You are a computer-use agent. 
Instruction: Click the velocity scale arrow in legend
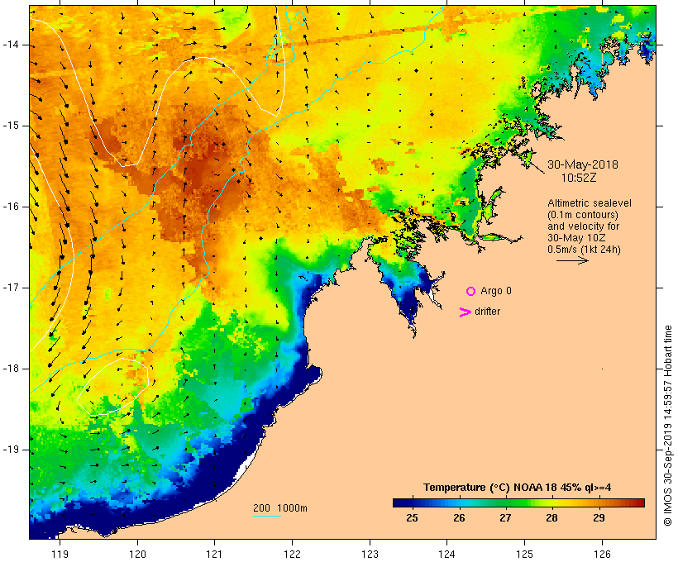[572, 260]
